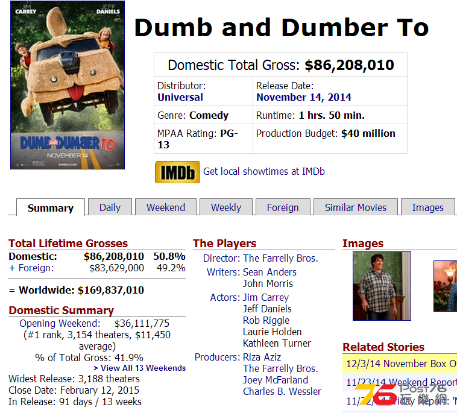The height and width of the screenshot is (413, 457).
Task: Open the Images tab
Action: (x=427, y=207)
